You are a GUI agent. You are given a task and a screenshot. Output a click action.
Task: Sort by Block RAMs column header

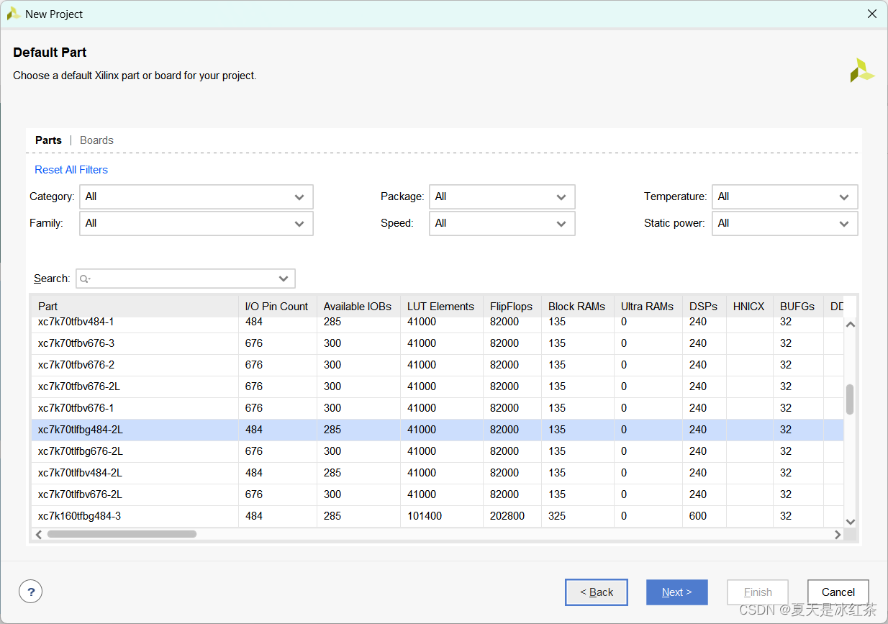[577, 306]
